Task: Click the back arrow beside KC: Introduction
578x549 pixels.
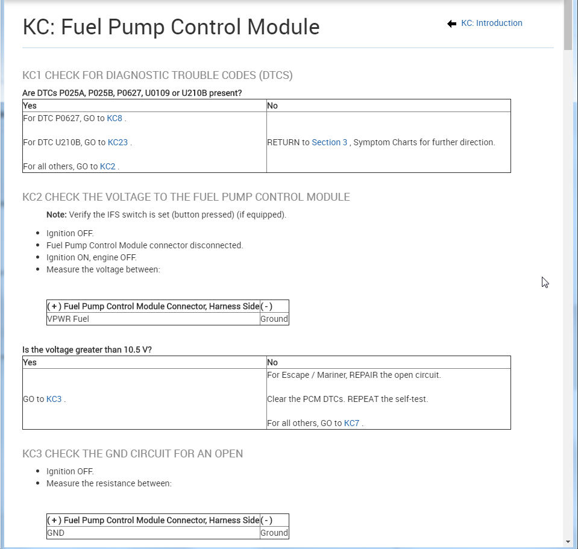Action: click(452, 24)
